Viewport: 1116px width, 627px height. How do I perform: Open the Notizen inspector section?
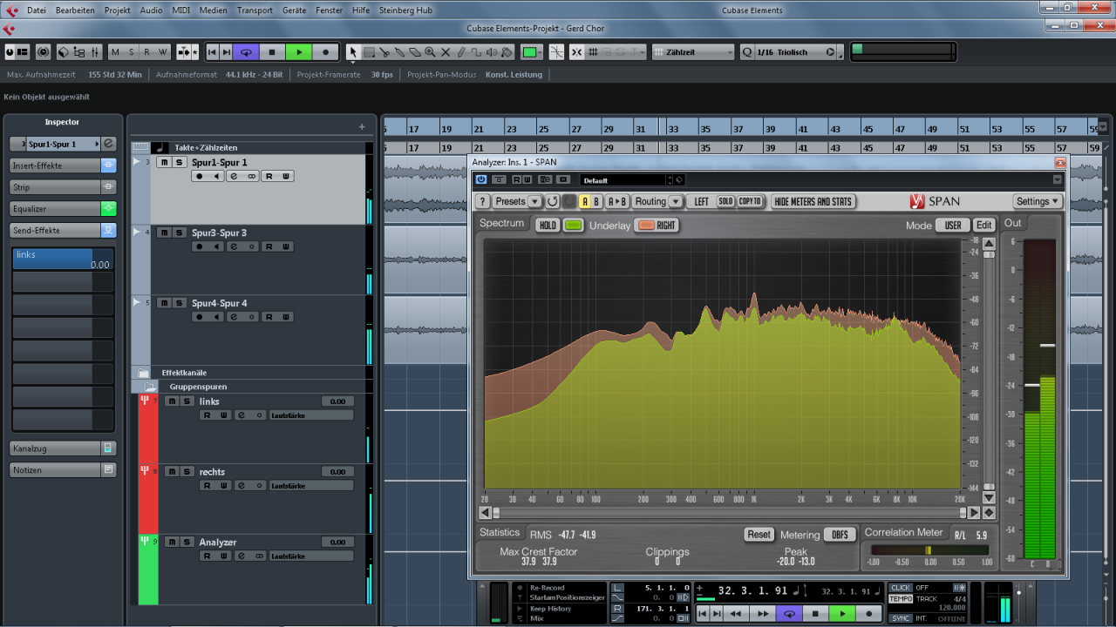[63, 470]
